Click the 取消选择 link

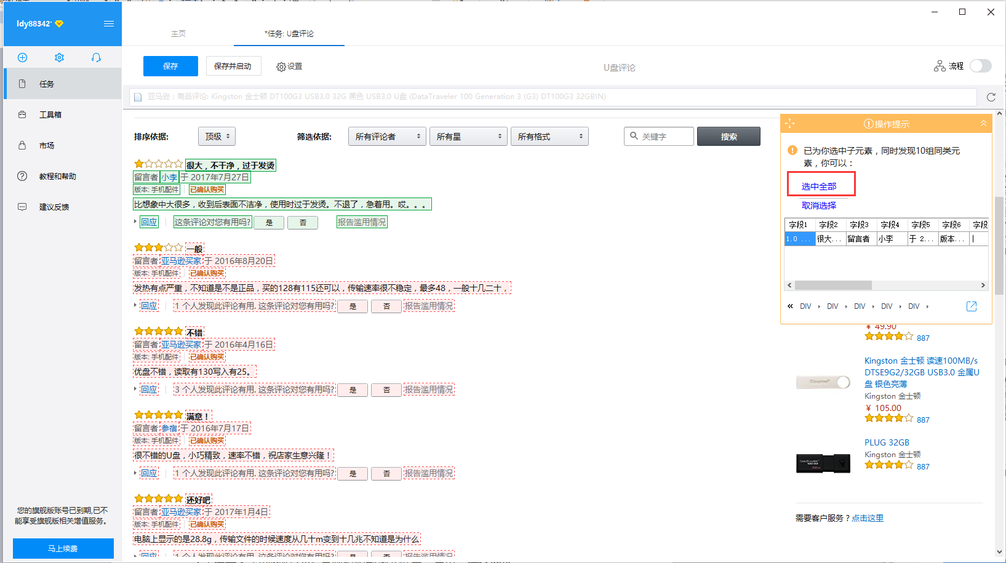[x=819, y=206]
